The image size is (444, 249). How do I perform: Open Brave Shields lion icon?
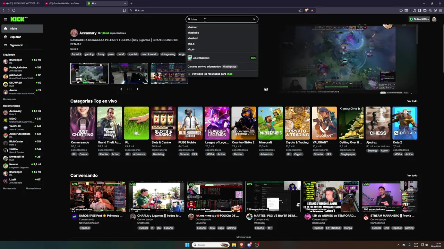(x=306, y=10)
